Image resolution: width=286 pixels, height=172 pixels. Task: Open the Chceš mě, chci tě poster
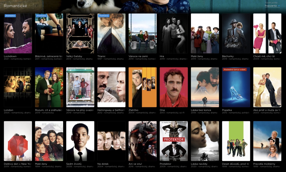(267, 33)
